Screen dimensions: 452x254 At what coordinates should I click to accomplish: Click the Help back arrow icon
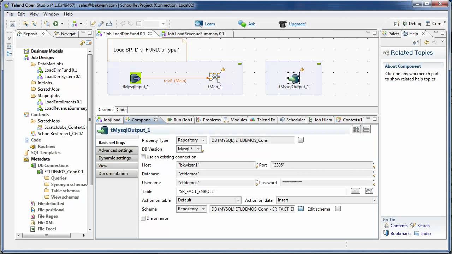[427, 43]
